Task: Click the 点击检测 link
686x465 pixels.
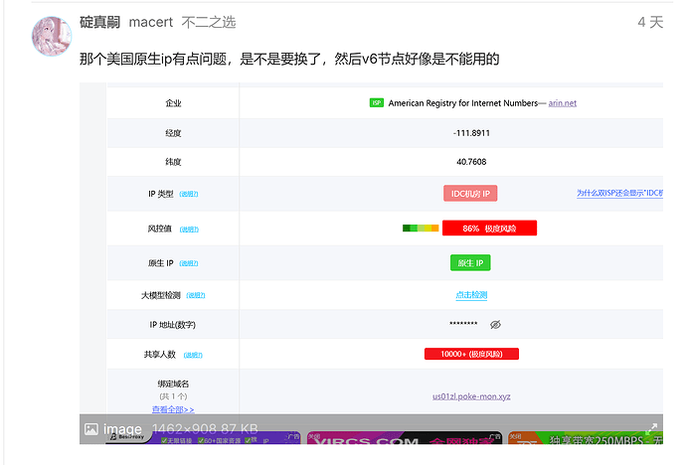Action: 471,295
